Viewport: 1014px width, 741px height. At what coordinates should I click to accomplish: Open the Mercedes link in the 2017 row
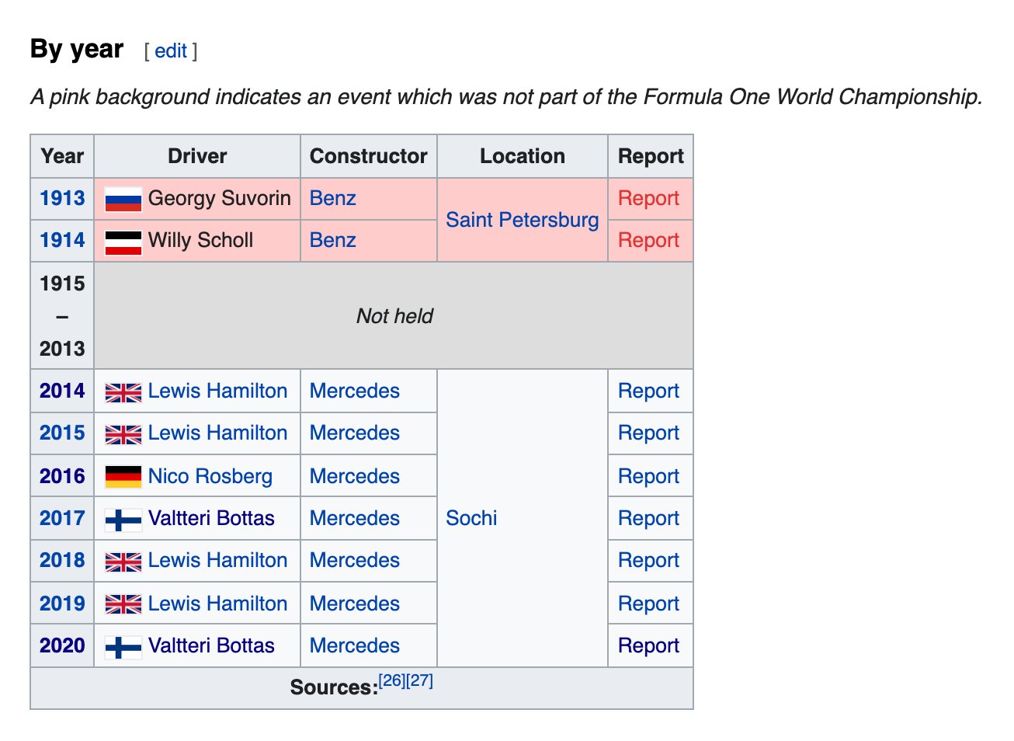point(355,518)
